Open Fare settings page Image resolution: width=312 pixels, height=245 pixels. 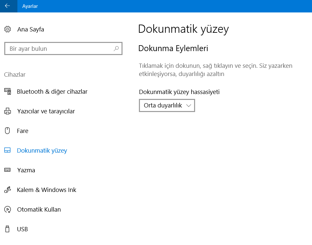tap(23, 131)
